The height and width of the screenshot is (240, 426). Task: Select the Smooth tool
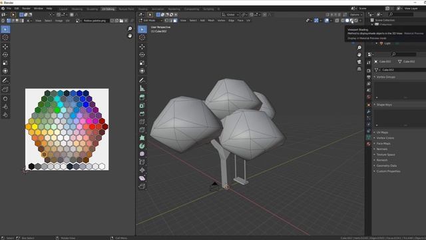tap(142, 154)
